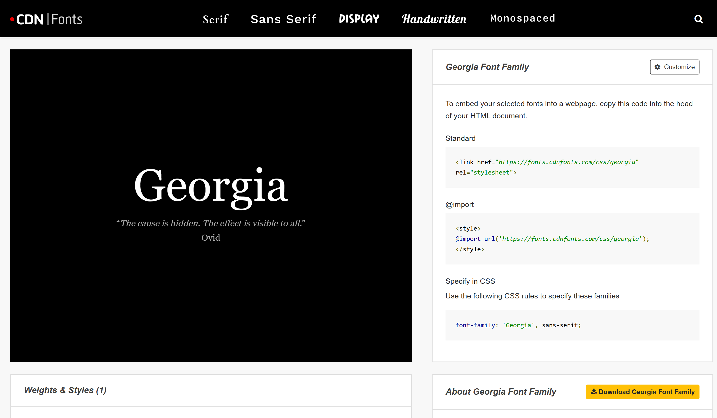Click the 'Weights & Styles (1)' heading
Screen dimensions: 717x418
coord(65,390)
